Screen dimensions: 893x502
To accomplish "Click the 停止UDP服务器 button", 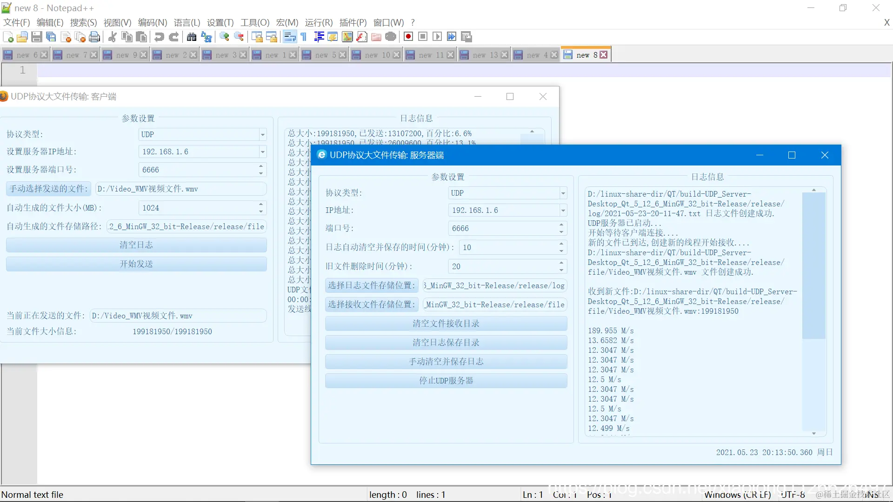I will [446, 381].
